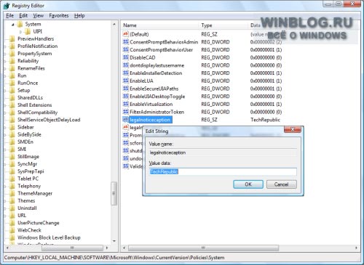Click the Registry Editor title bar icon
This screenshot has height=265, width=364.
[x=7, y=6]
